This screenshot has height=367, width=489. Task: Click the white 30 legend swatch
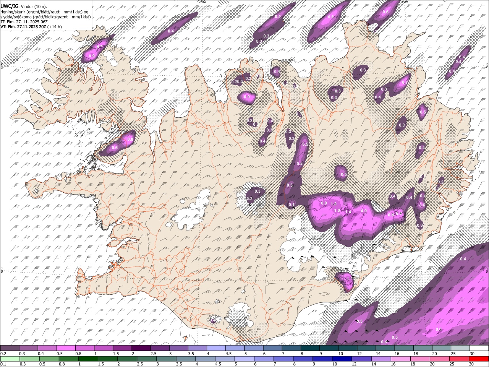(479, 348)
